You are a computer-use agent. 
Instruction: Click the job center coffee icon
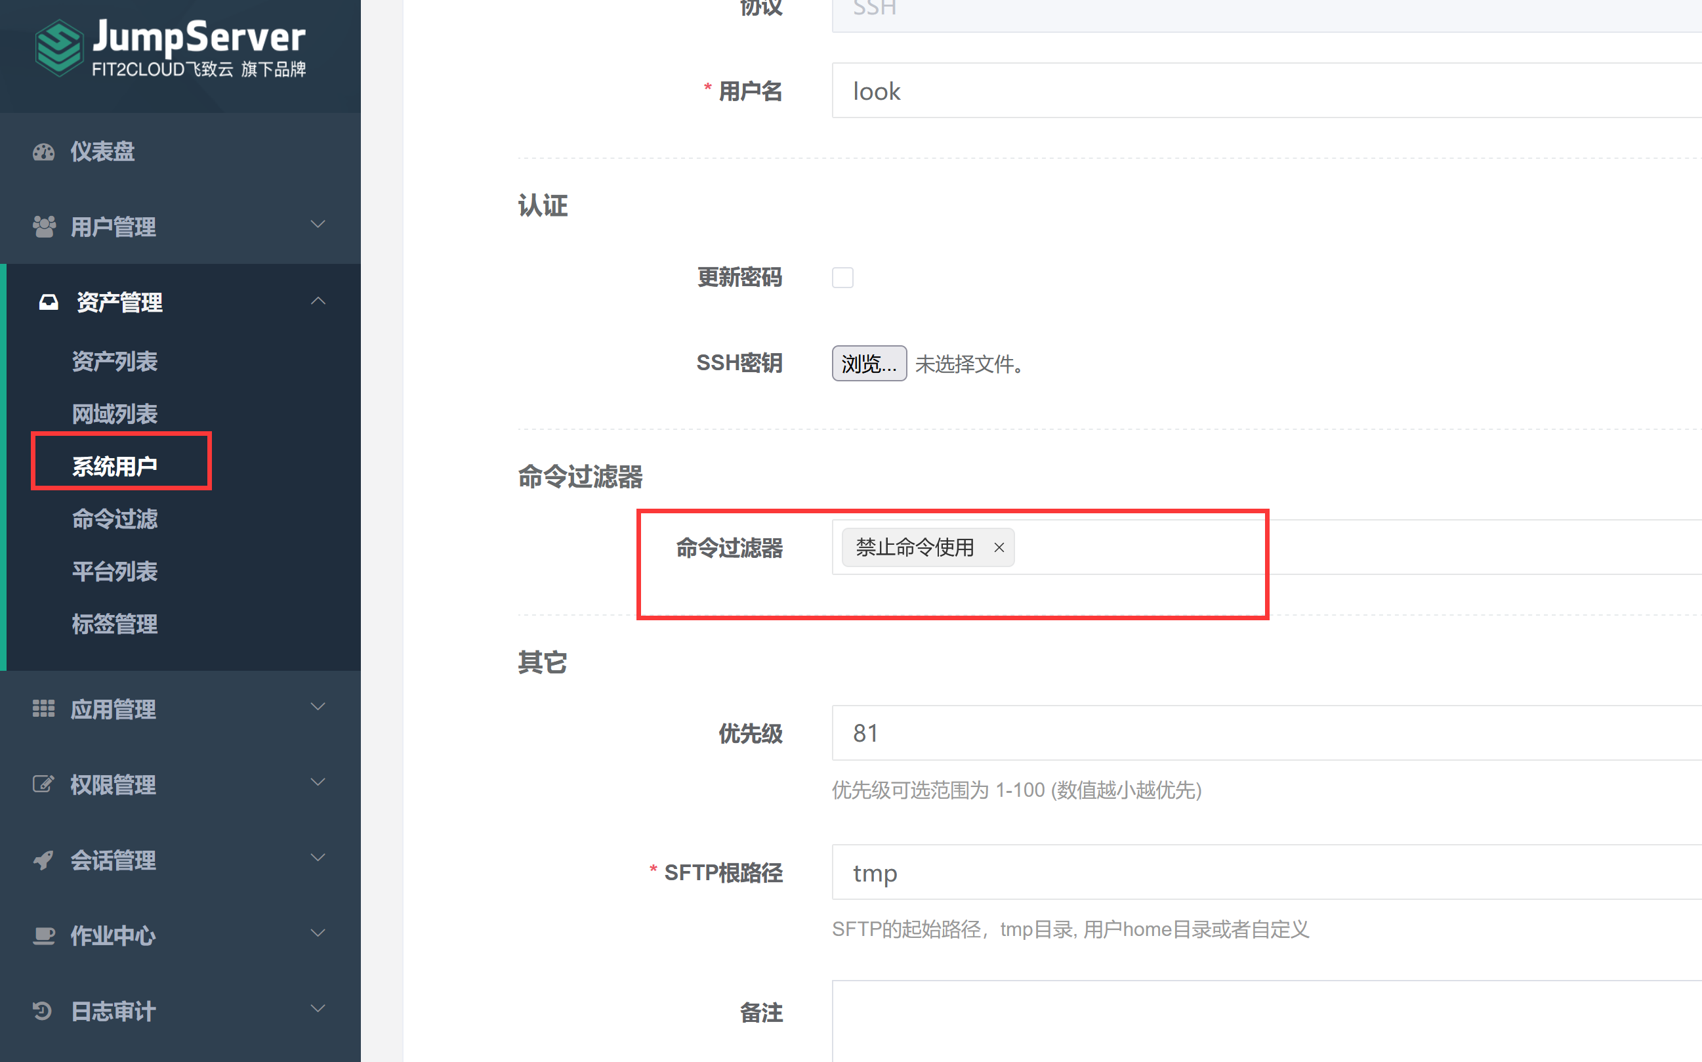coord(43,935)
